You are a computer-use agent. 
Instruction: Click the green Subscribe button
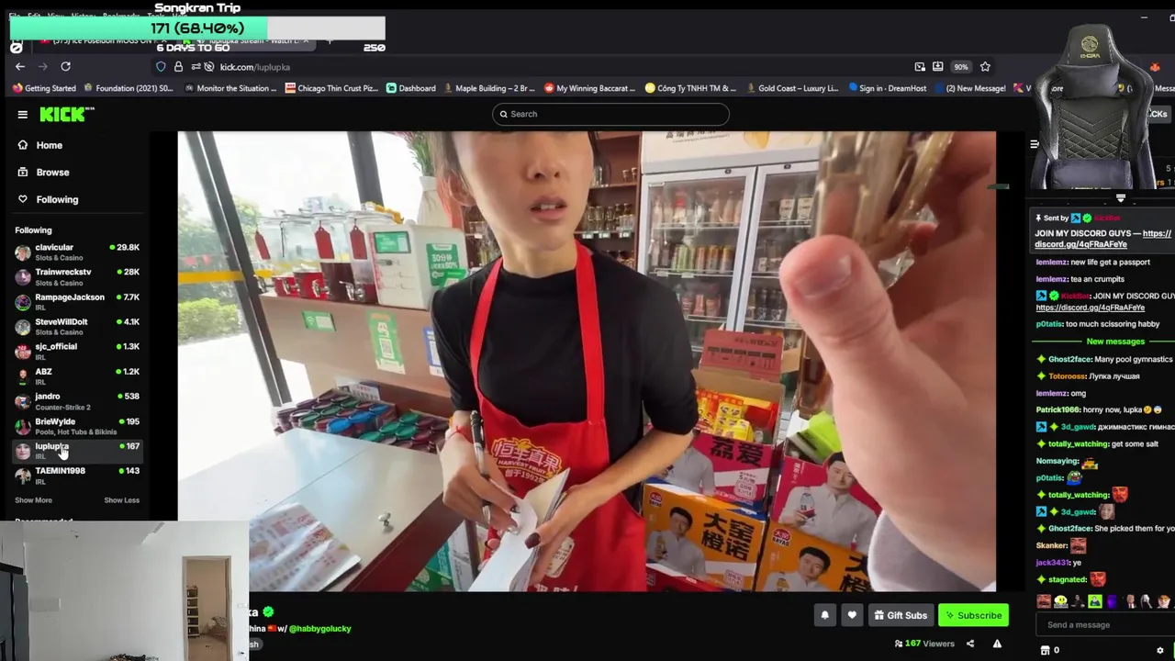973,615
